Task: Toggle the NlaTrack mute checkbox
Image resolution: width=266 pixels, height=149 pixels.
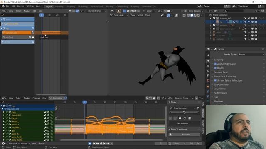Action: [30, 37]
